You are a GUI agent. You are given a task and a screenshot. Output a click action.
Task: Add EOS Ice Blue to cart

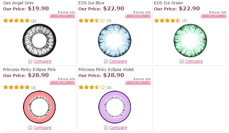pos(138,16)
